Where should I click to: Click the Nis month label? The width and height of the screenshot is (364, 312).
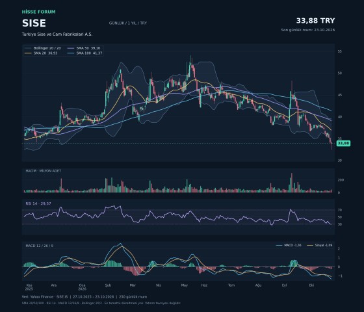pos(159,285)
